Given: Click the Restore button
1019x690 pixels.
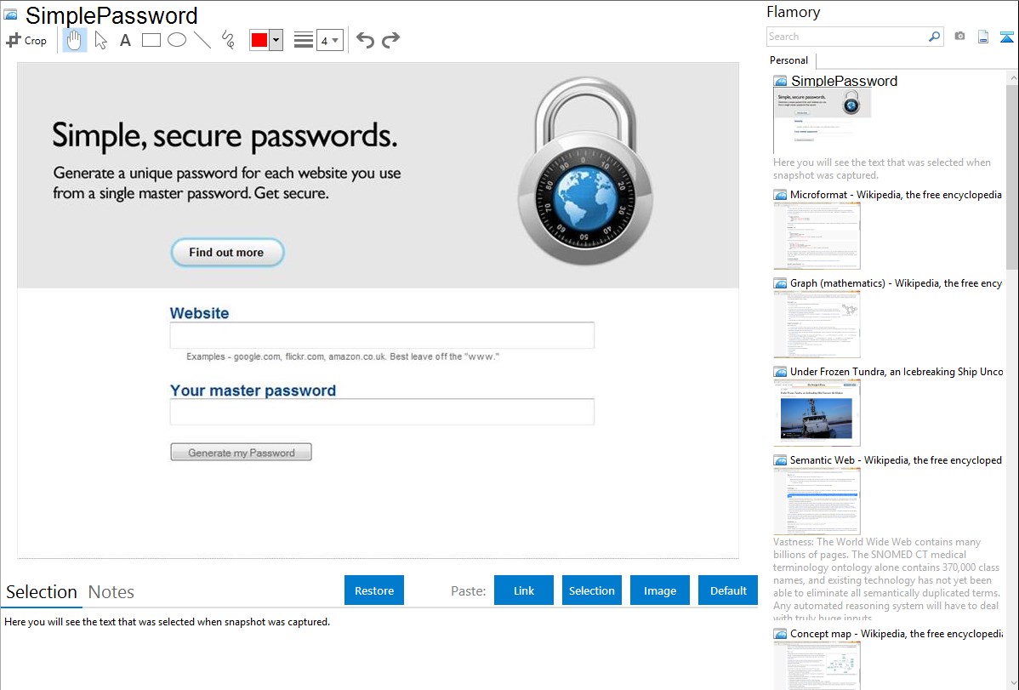Looking at the screenshot, I should [374, 590].
